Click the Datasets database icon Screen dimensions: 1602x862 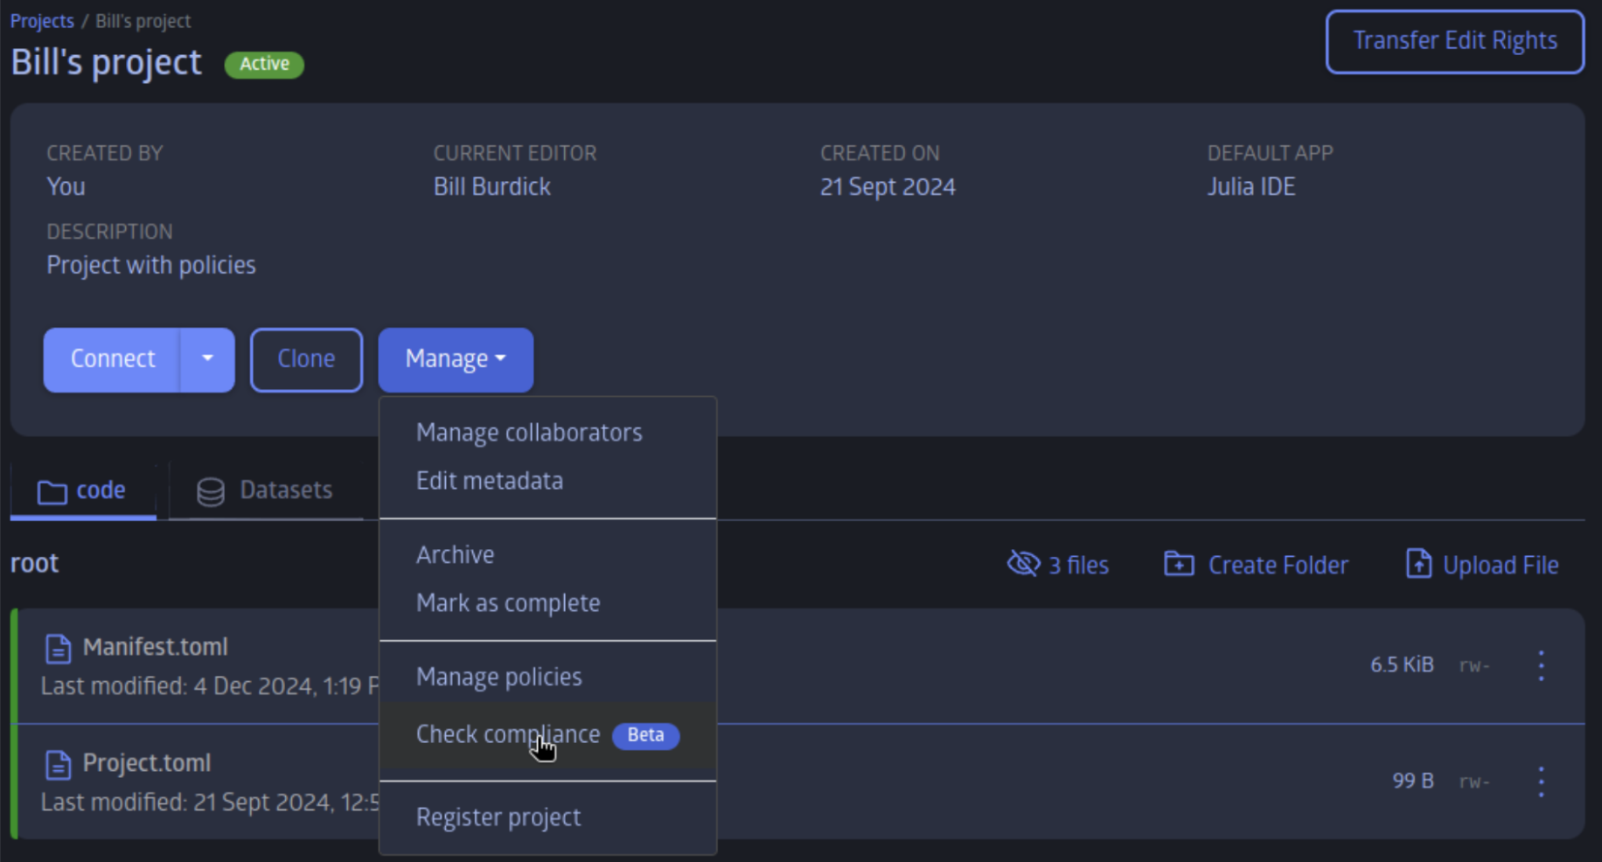[x=211, y=491]
